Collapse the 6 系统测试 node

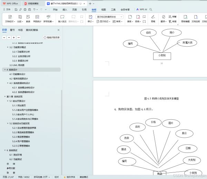click(5, 150)
